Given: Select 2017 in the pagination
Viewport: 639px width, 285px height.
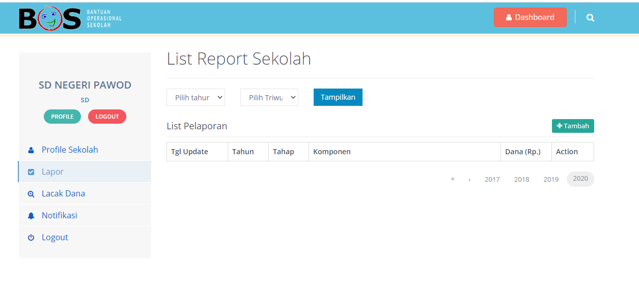Looking at the screenshot, I should [492, 179].
